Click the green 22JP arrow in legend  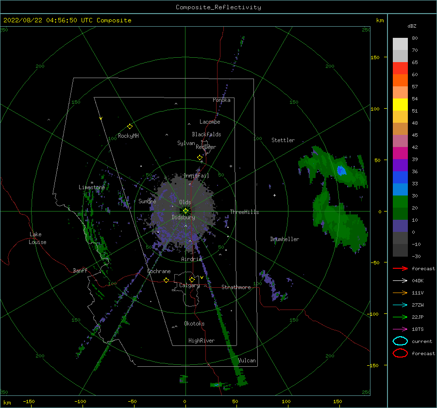400,317
